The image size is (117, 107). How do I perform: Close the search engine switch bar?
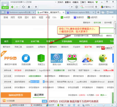[113, 17]
